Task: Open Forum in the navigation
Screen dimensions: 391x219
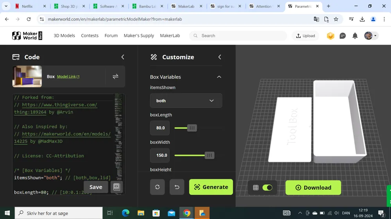Action: point(111,35)
